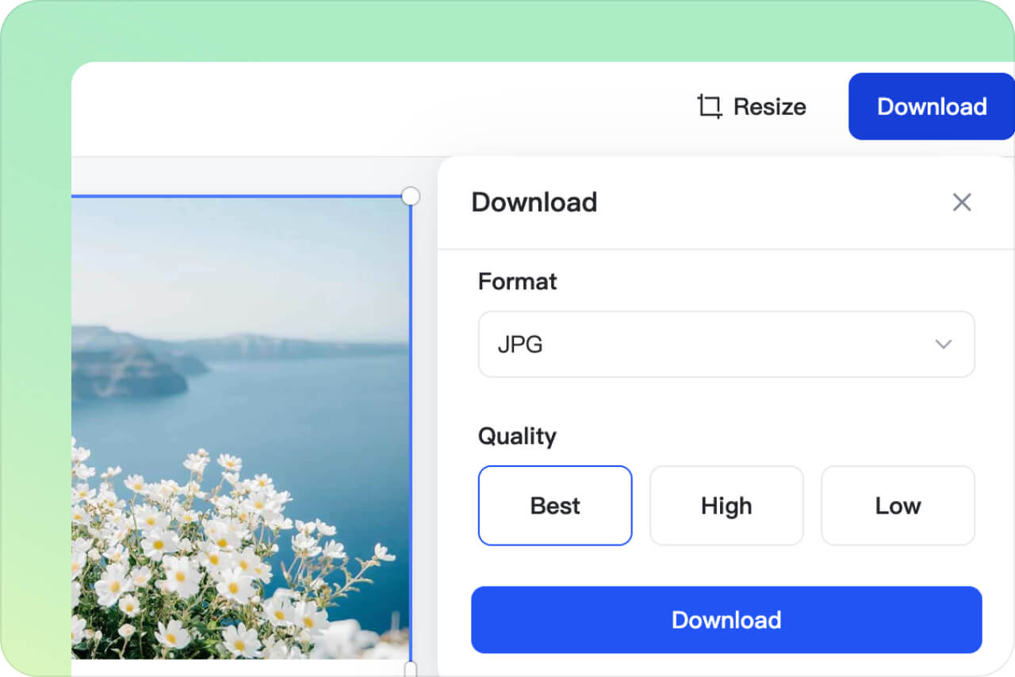Select Best quality option
The width and height of the screenshot is (1015, 677).
pos(555,506)
